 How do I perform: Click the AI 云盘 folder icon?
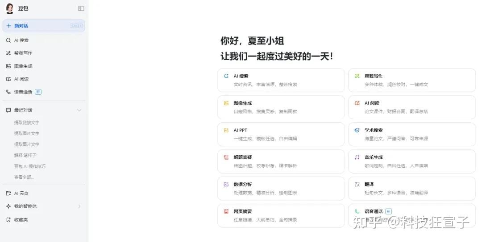(8, 194)
